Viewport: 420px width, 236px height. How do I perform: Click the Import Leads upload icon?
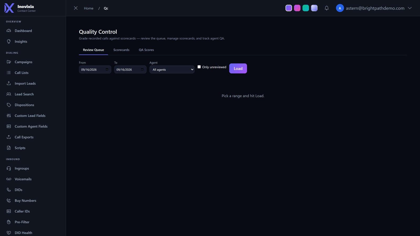(x=9, y=83)
